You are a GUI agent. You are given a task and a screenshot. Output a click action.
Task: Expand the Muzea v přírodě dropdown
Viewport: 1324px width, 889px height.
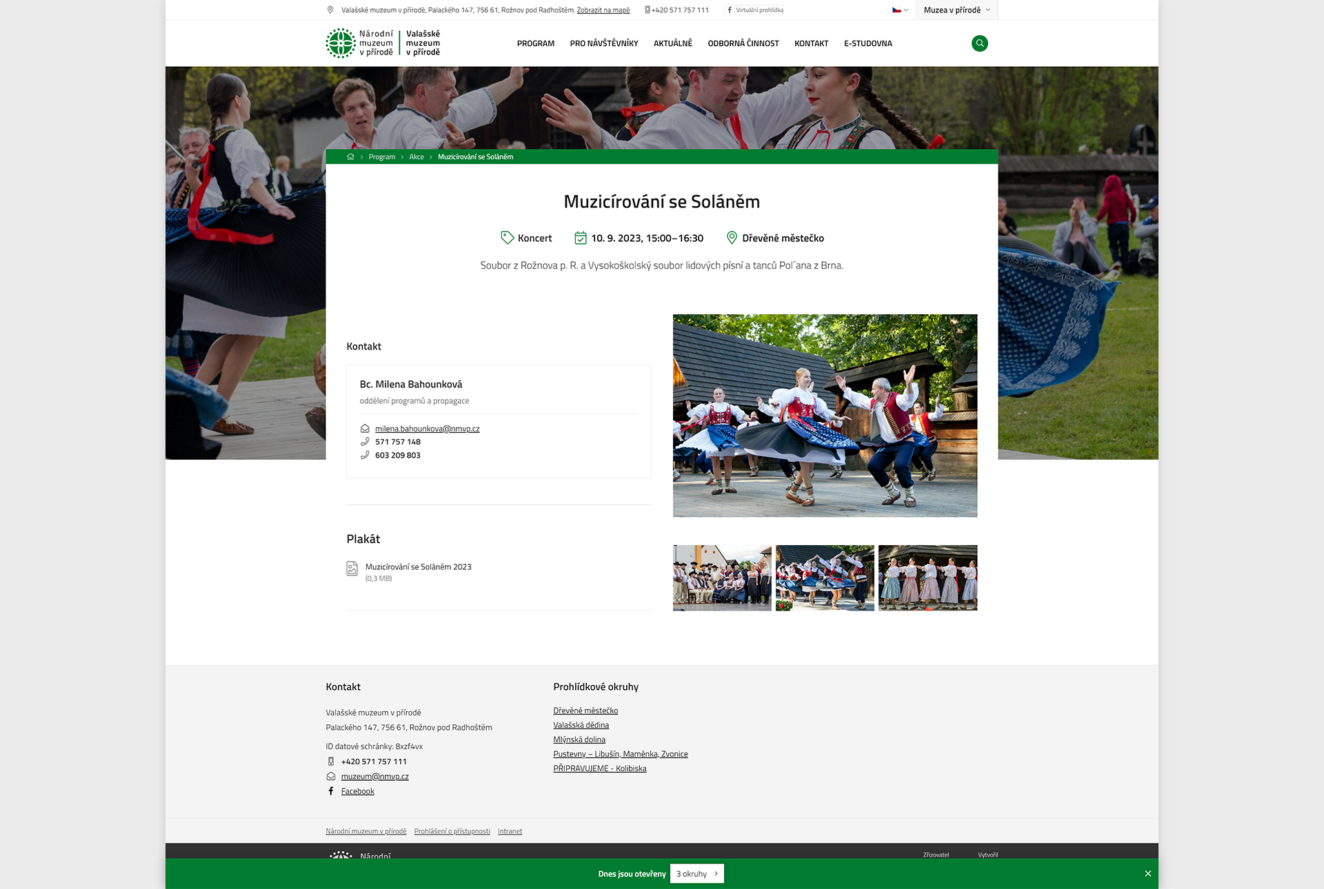tap(957, 10)
